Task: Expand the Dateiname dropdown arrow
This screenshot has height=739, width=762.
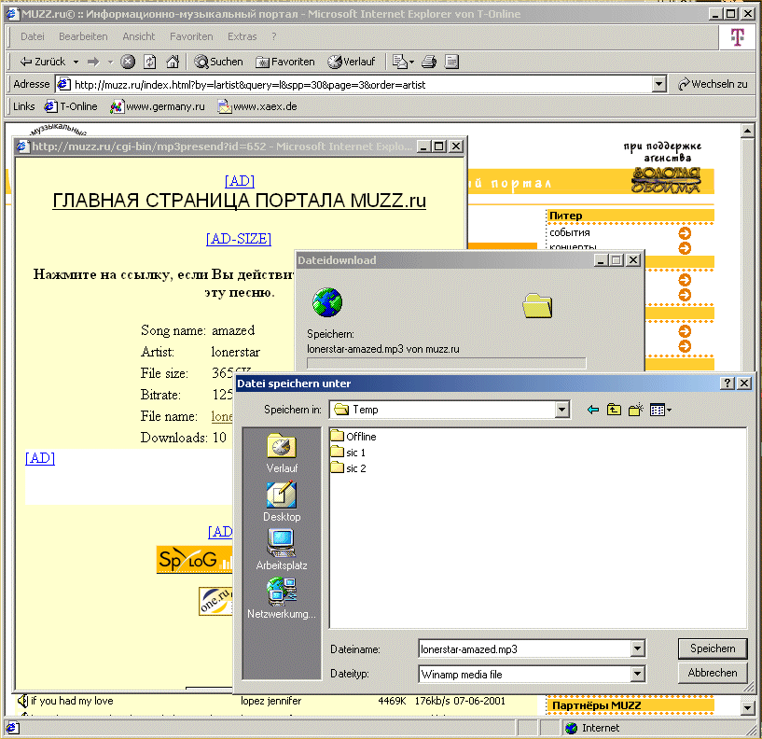Action: [x=637, y=648]
